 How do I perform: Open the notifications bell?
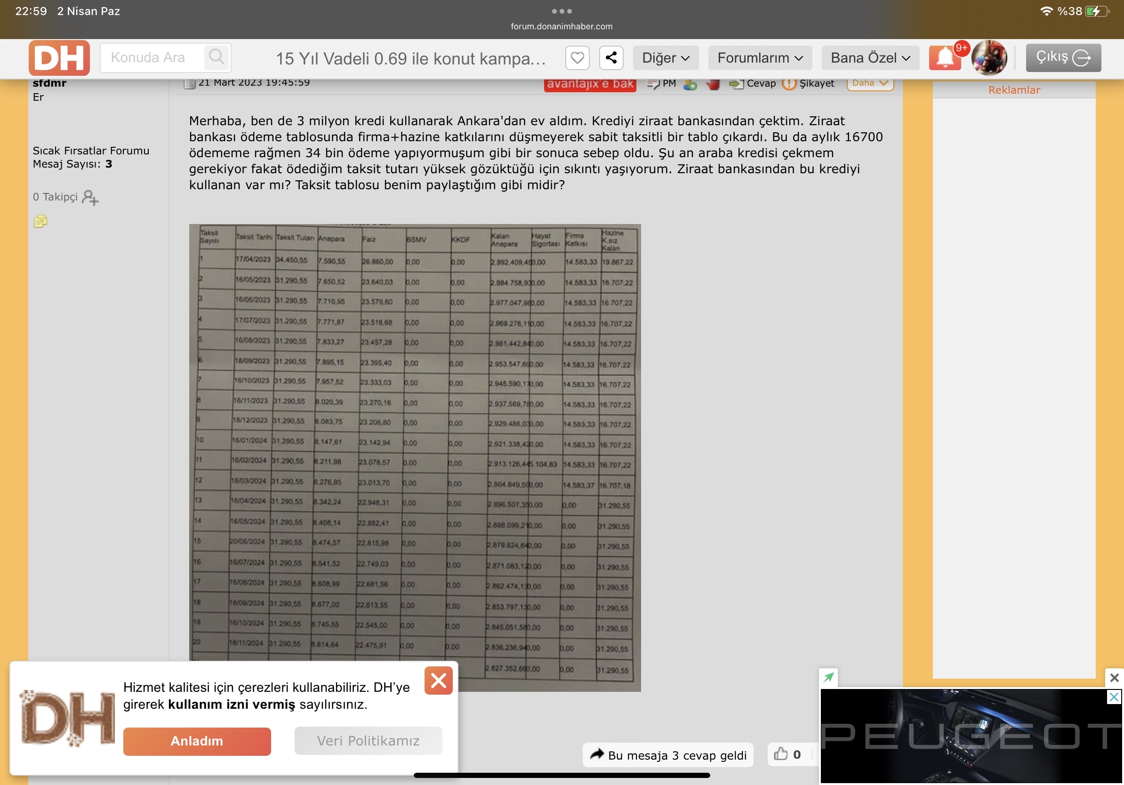coord(945,58)
